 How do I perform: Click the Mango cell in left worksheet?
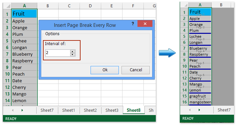24,94
